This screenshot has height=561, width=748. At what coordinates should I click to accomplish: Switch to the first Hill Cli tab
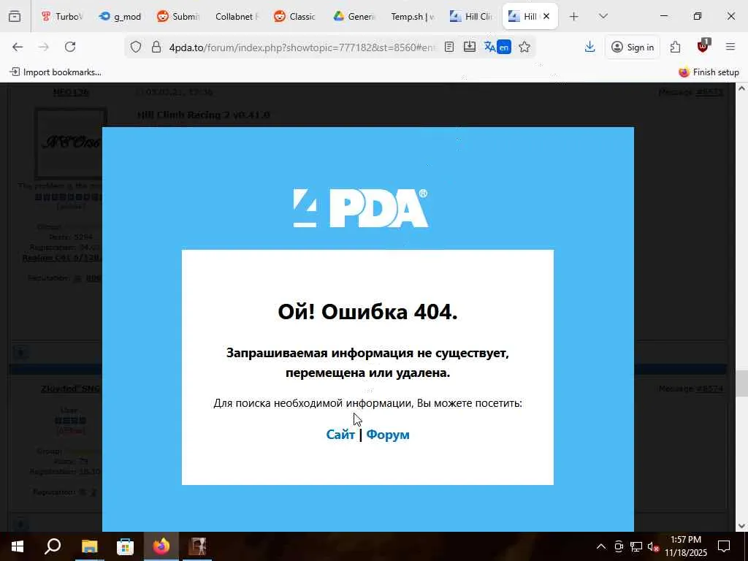click(470, 16)
